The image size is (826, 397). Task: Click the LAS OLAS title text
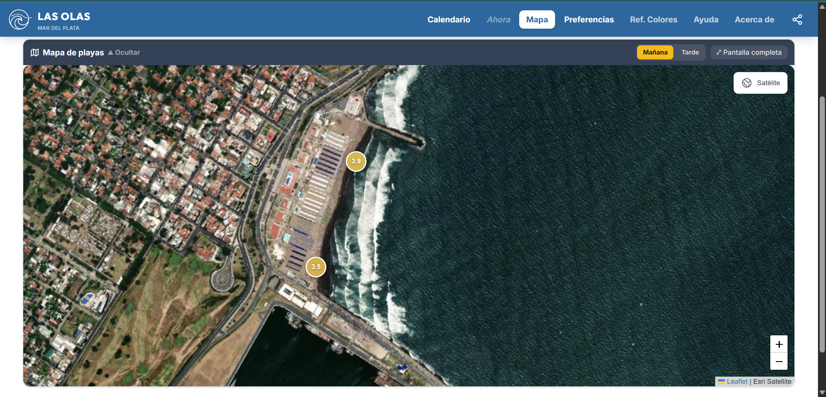pyautogui.click(x=64, y=16)
